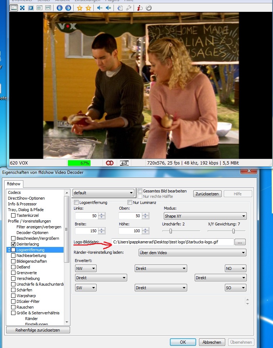
Task: Toggle the Tastenkürzel checkbox in tree
Action: [x=13, y=215]
